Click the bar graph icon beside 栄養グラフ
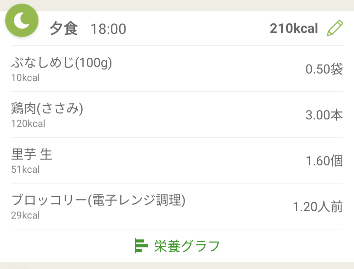This screenshot has height=269, width=354. 141,245
